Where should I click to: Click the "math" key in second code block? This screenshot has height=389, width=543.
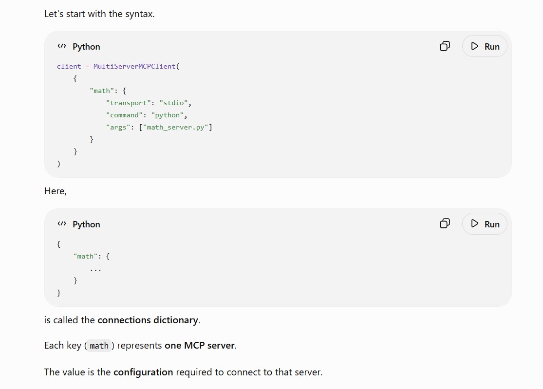(85, 256)
